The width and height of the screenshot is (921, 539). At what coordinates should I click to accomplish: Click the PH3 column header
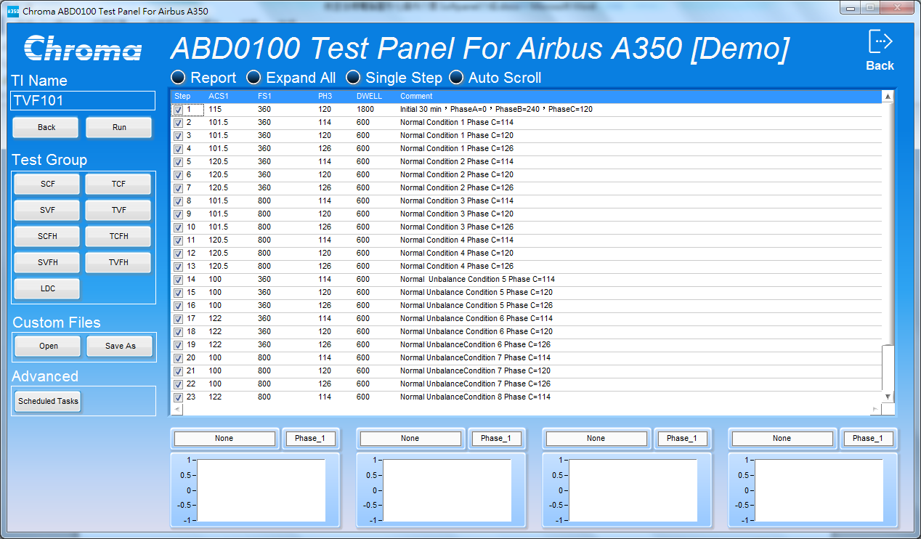[325, 96]
